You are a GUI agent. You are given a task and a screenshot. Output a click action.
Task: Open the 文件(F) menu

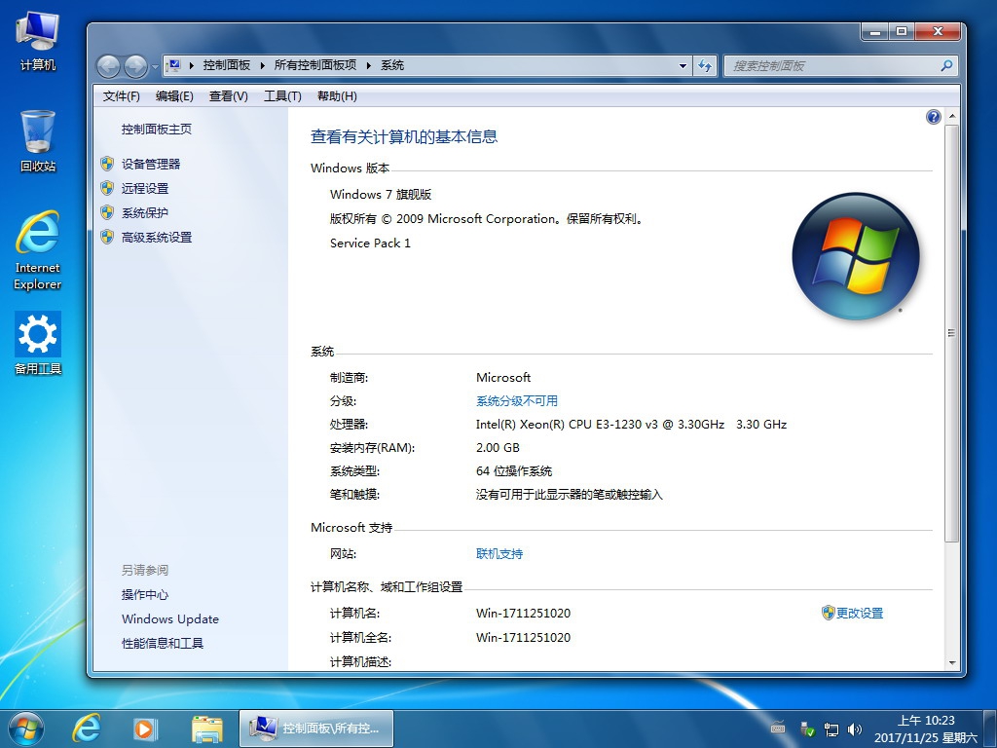(x=122, y=96)
